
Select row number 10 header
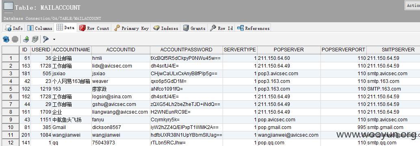coord(11,127)
